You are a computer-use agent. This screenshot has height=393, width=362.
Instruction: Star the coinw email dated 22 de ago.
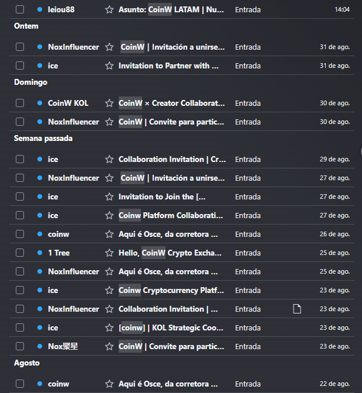coord(109,384)
